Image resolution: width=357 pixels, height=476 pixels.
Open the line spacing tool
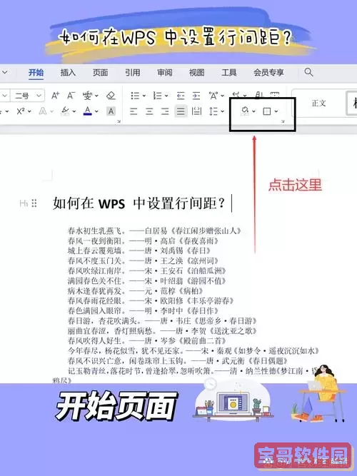pyautogui.click(x=213, y=111)
